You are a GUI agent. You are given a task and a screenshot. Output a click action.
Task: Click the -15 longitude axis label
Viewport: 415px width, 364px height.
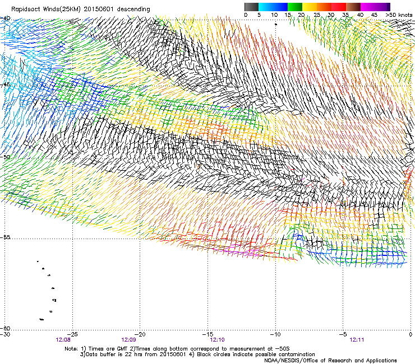point(208,334)
